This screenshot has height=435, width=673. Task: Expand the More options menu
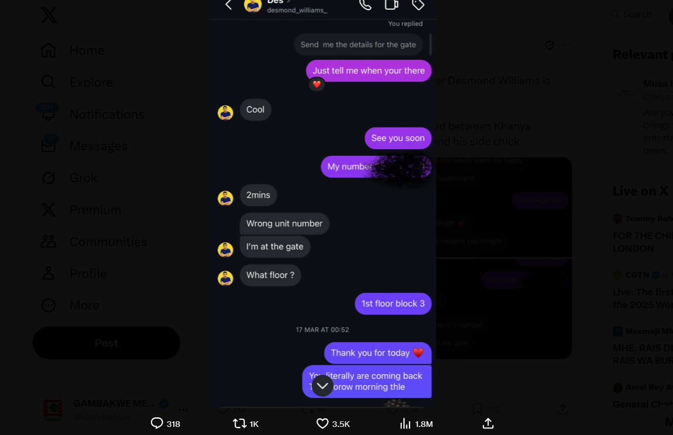[70, 305]
